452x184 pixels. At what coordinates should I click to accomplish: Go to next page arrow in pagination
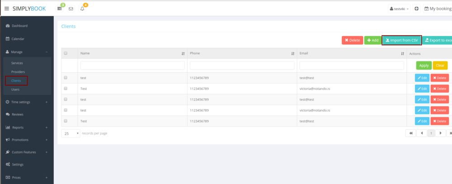click(x=441, y=133)
